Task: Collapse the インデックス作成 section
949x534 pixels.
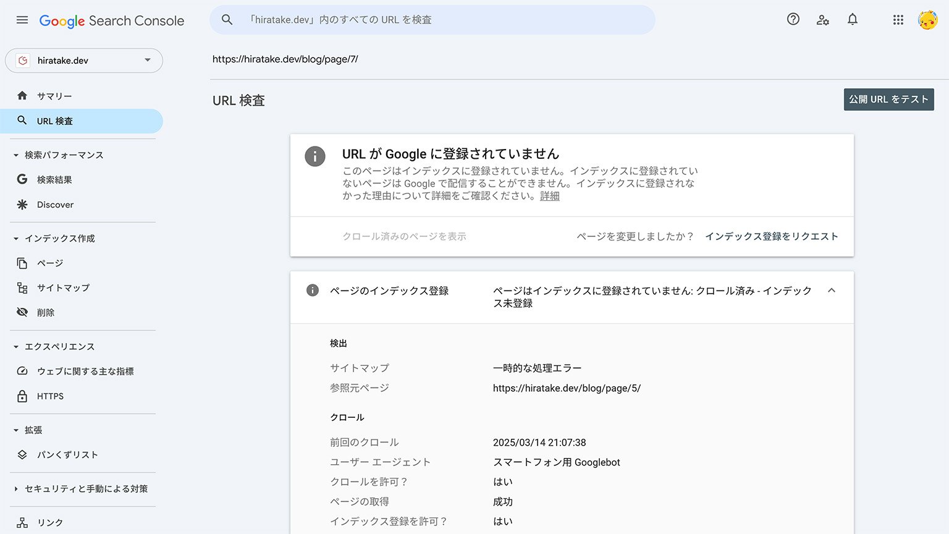Action: coord(16,239)
